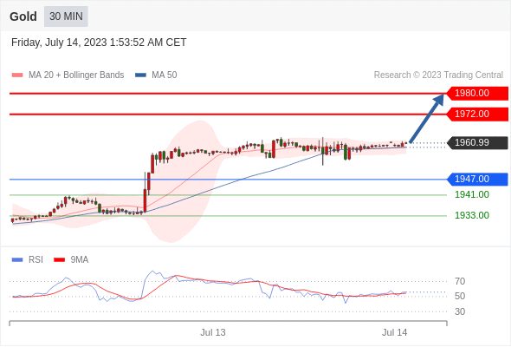This screenshot has width=511, height=347.
Task: Click the Jul 14 date axis label
Action: (x=395, y=332)
